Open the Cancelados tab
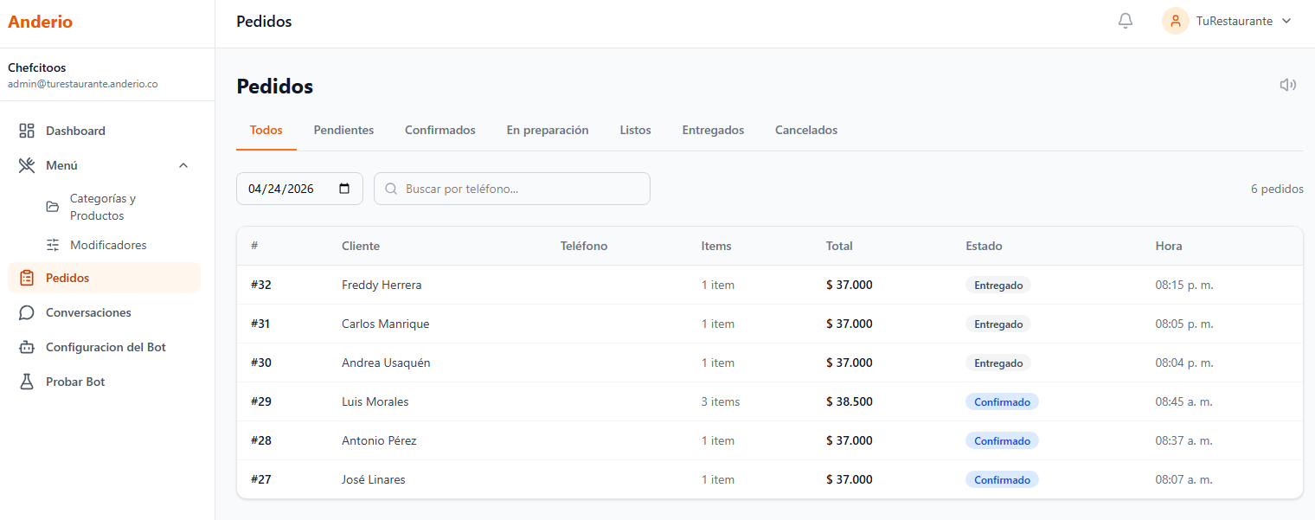1315x520 pixels. point(805,130)
